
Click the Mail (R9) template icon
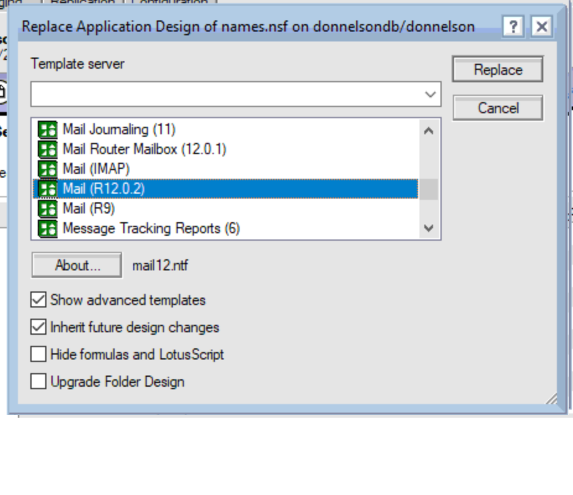coord(48,209)
